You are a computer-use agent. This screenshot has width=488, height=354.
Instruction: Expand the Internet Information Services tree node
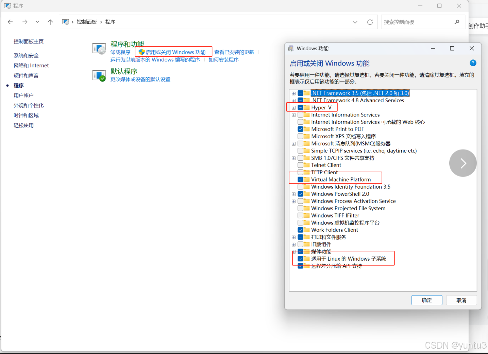click(x=293, y=115)
